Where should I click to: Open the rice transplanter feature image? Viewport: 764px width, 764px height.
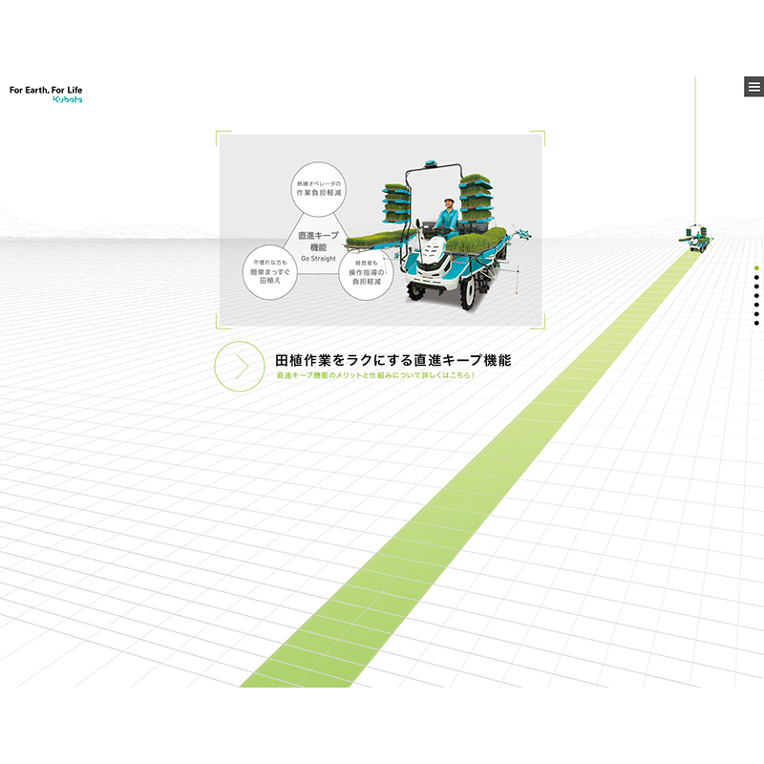tap(380, 230)
